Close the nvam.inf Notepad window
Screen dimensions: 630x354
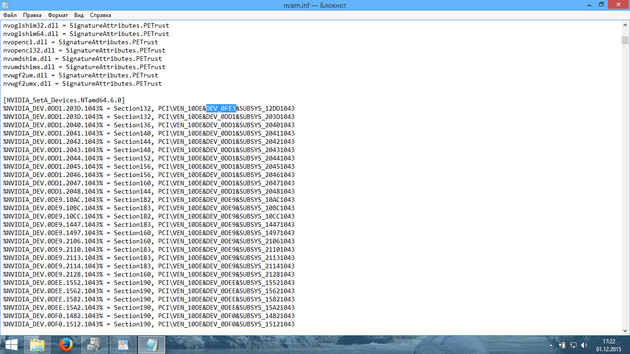pyautogui.click(x=618, y=5)
